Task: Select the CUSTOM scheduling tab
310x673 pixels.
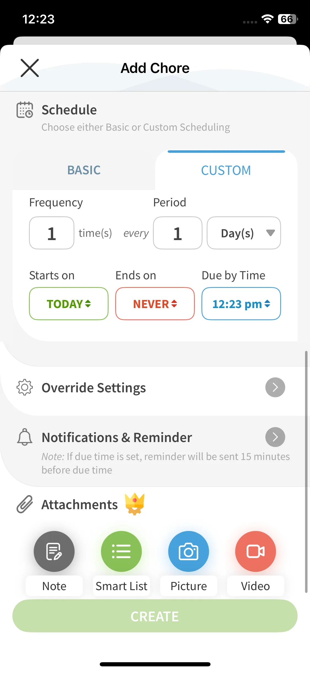Action: click(x=226, y=170)
